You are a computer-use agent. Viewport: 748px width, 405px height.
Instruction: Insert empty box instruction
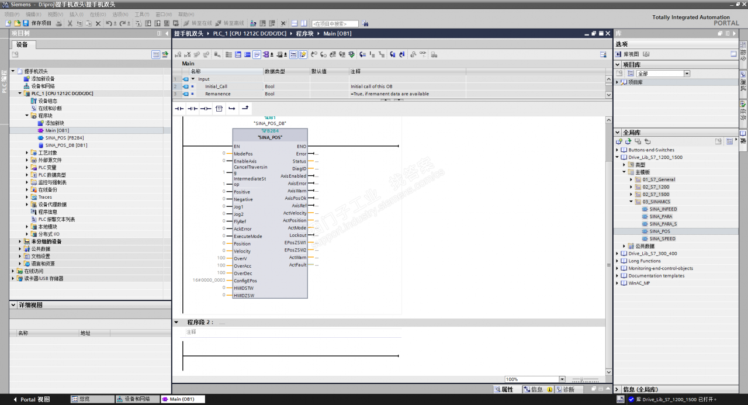219,109
